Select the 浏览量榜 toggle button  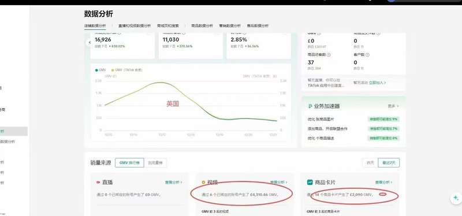[155, 163]
